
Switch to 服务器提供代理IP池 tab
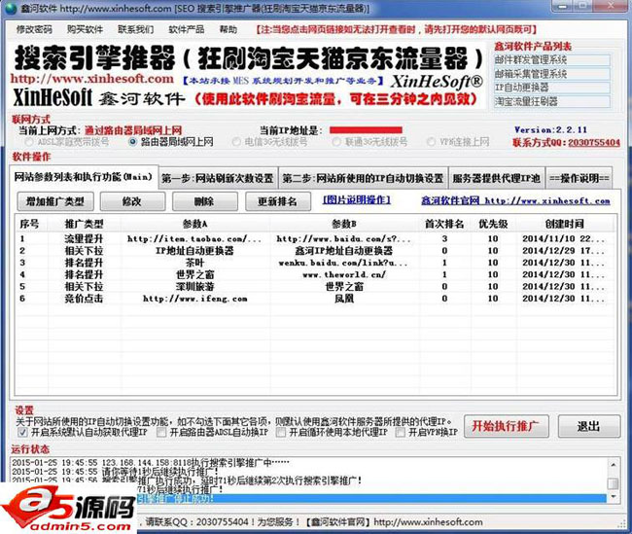[x=497, y=178]
